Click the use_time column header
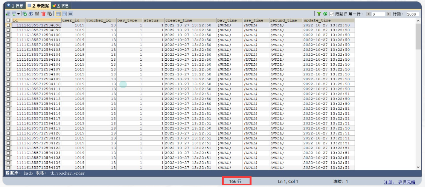The width and height of the screenshot is (425, 187). tap(256, 20)
